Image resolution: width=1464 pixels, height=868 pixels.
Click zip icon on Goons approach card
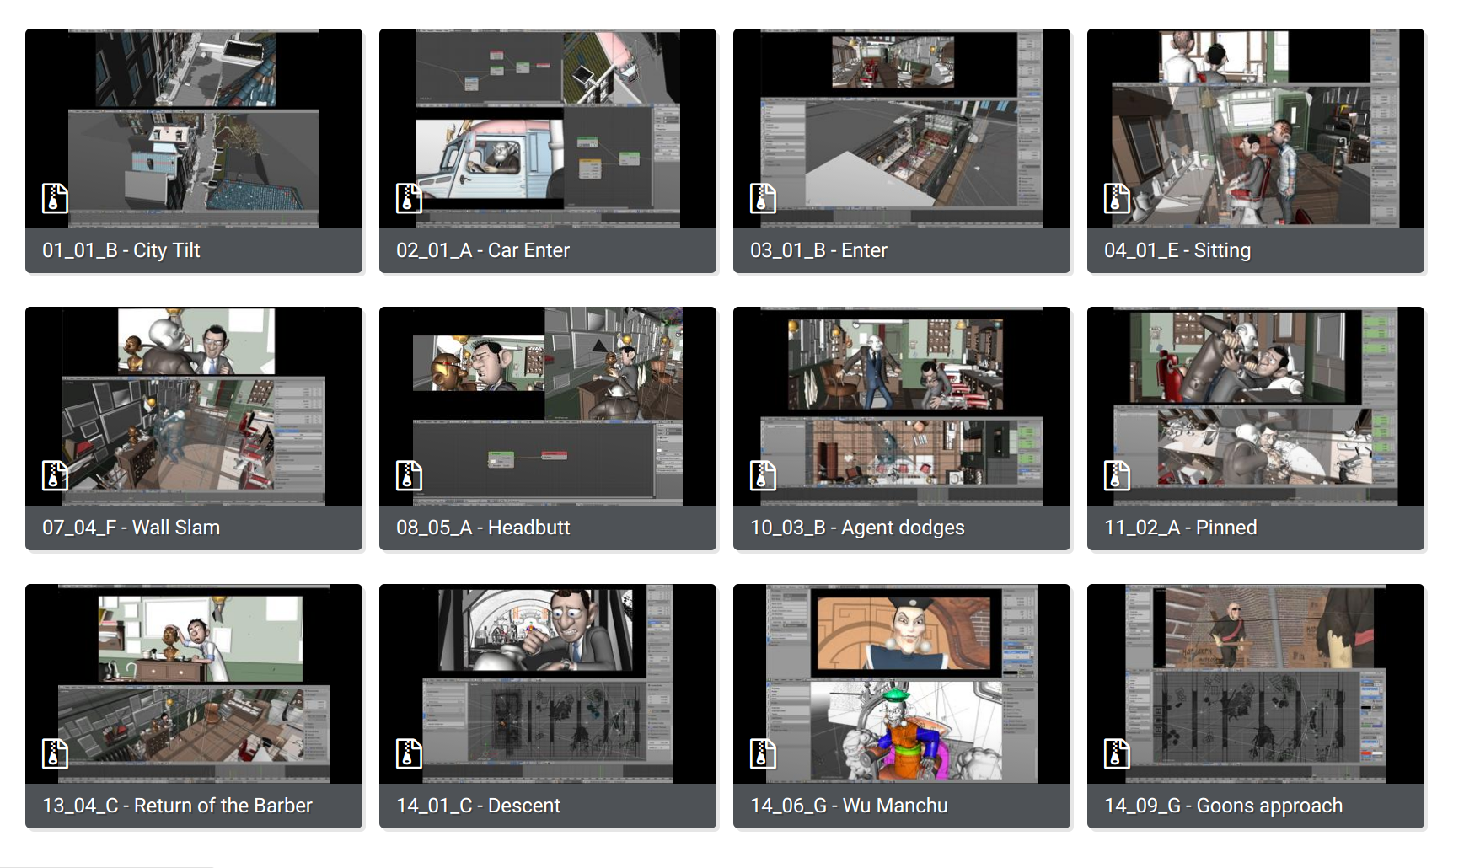[x=1117, y=753]
